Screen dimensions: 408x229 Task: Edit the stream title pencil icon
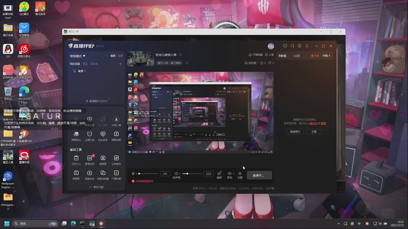[181, 55]
